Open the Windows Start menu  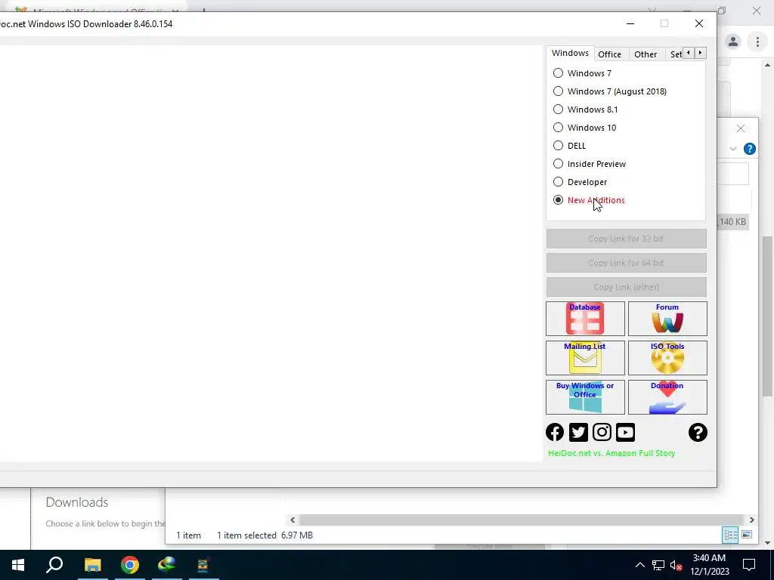(x=18, y=565)
